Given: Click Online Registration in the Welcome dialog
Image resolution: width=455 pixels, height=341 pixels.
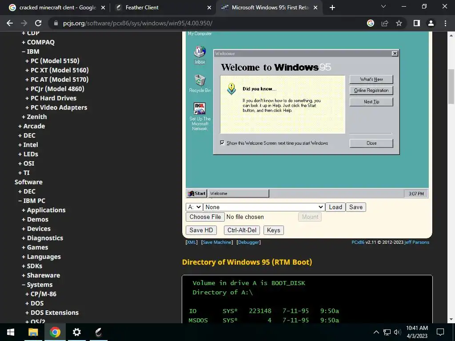Looking at the screenshot, I should pos(371,91).
